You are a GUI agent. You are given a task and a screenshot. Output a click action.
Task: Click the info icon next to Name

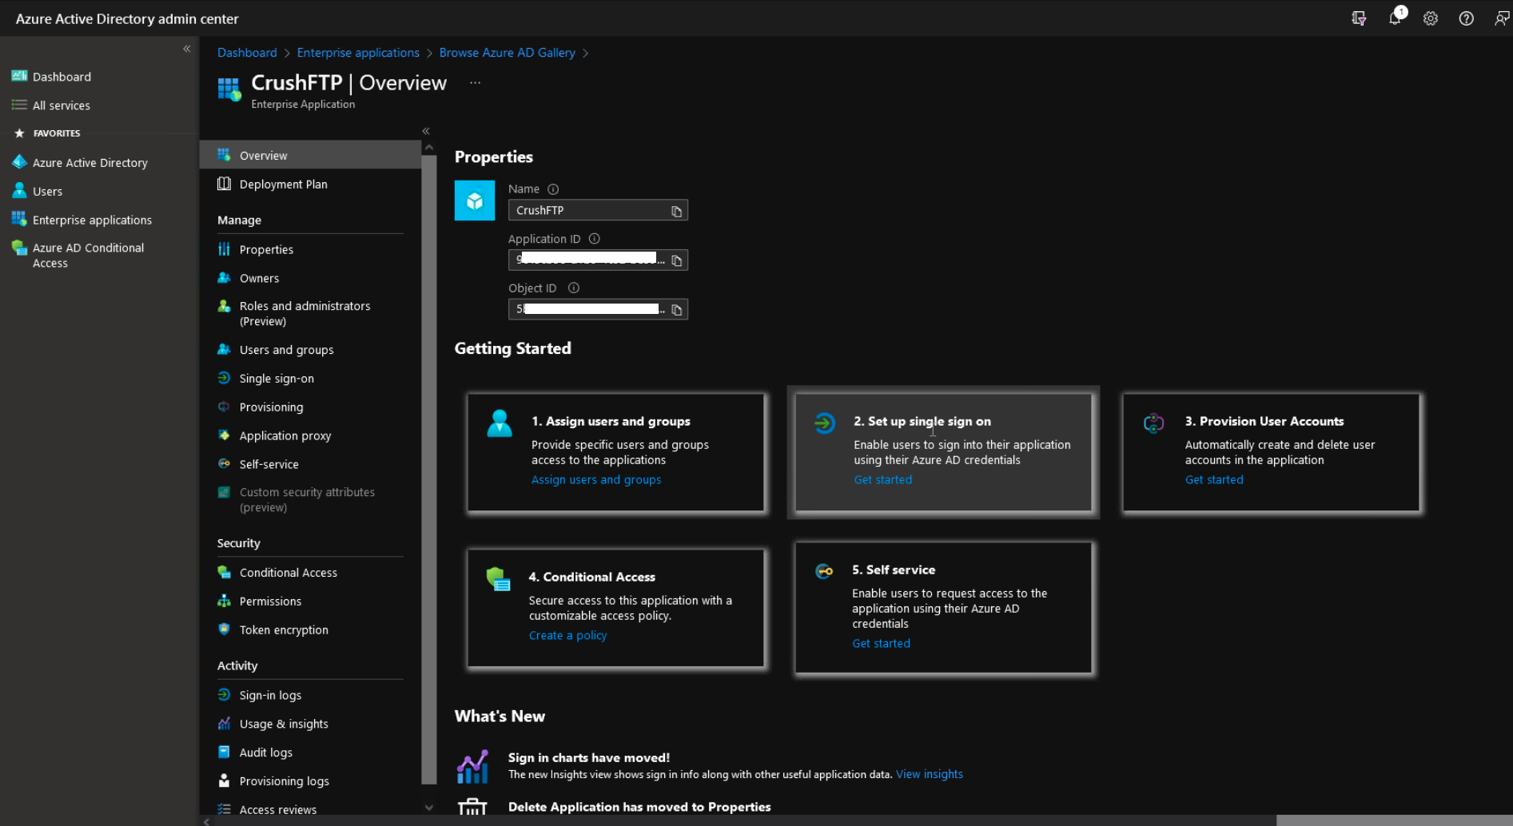tap(553, 189)
